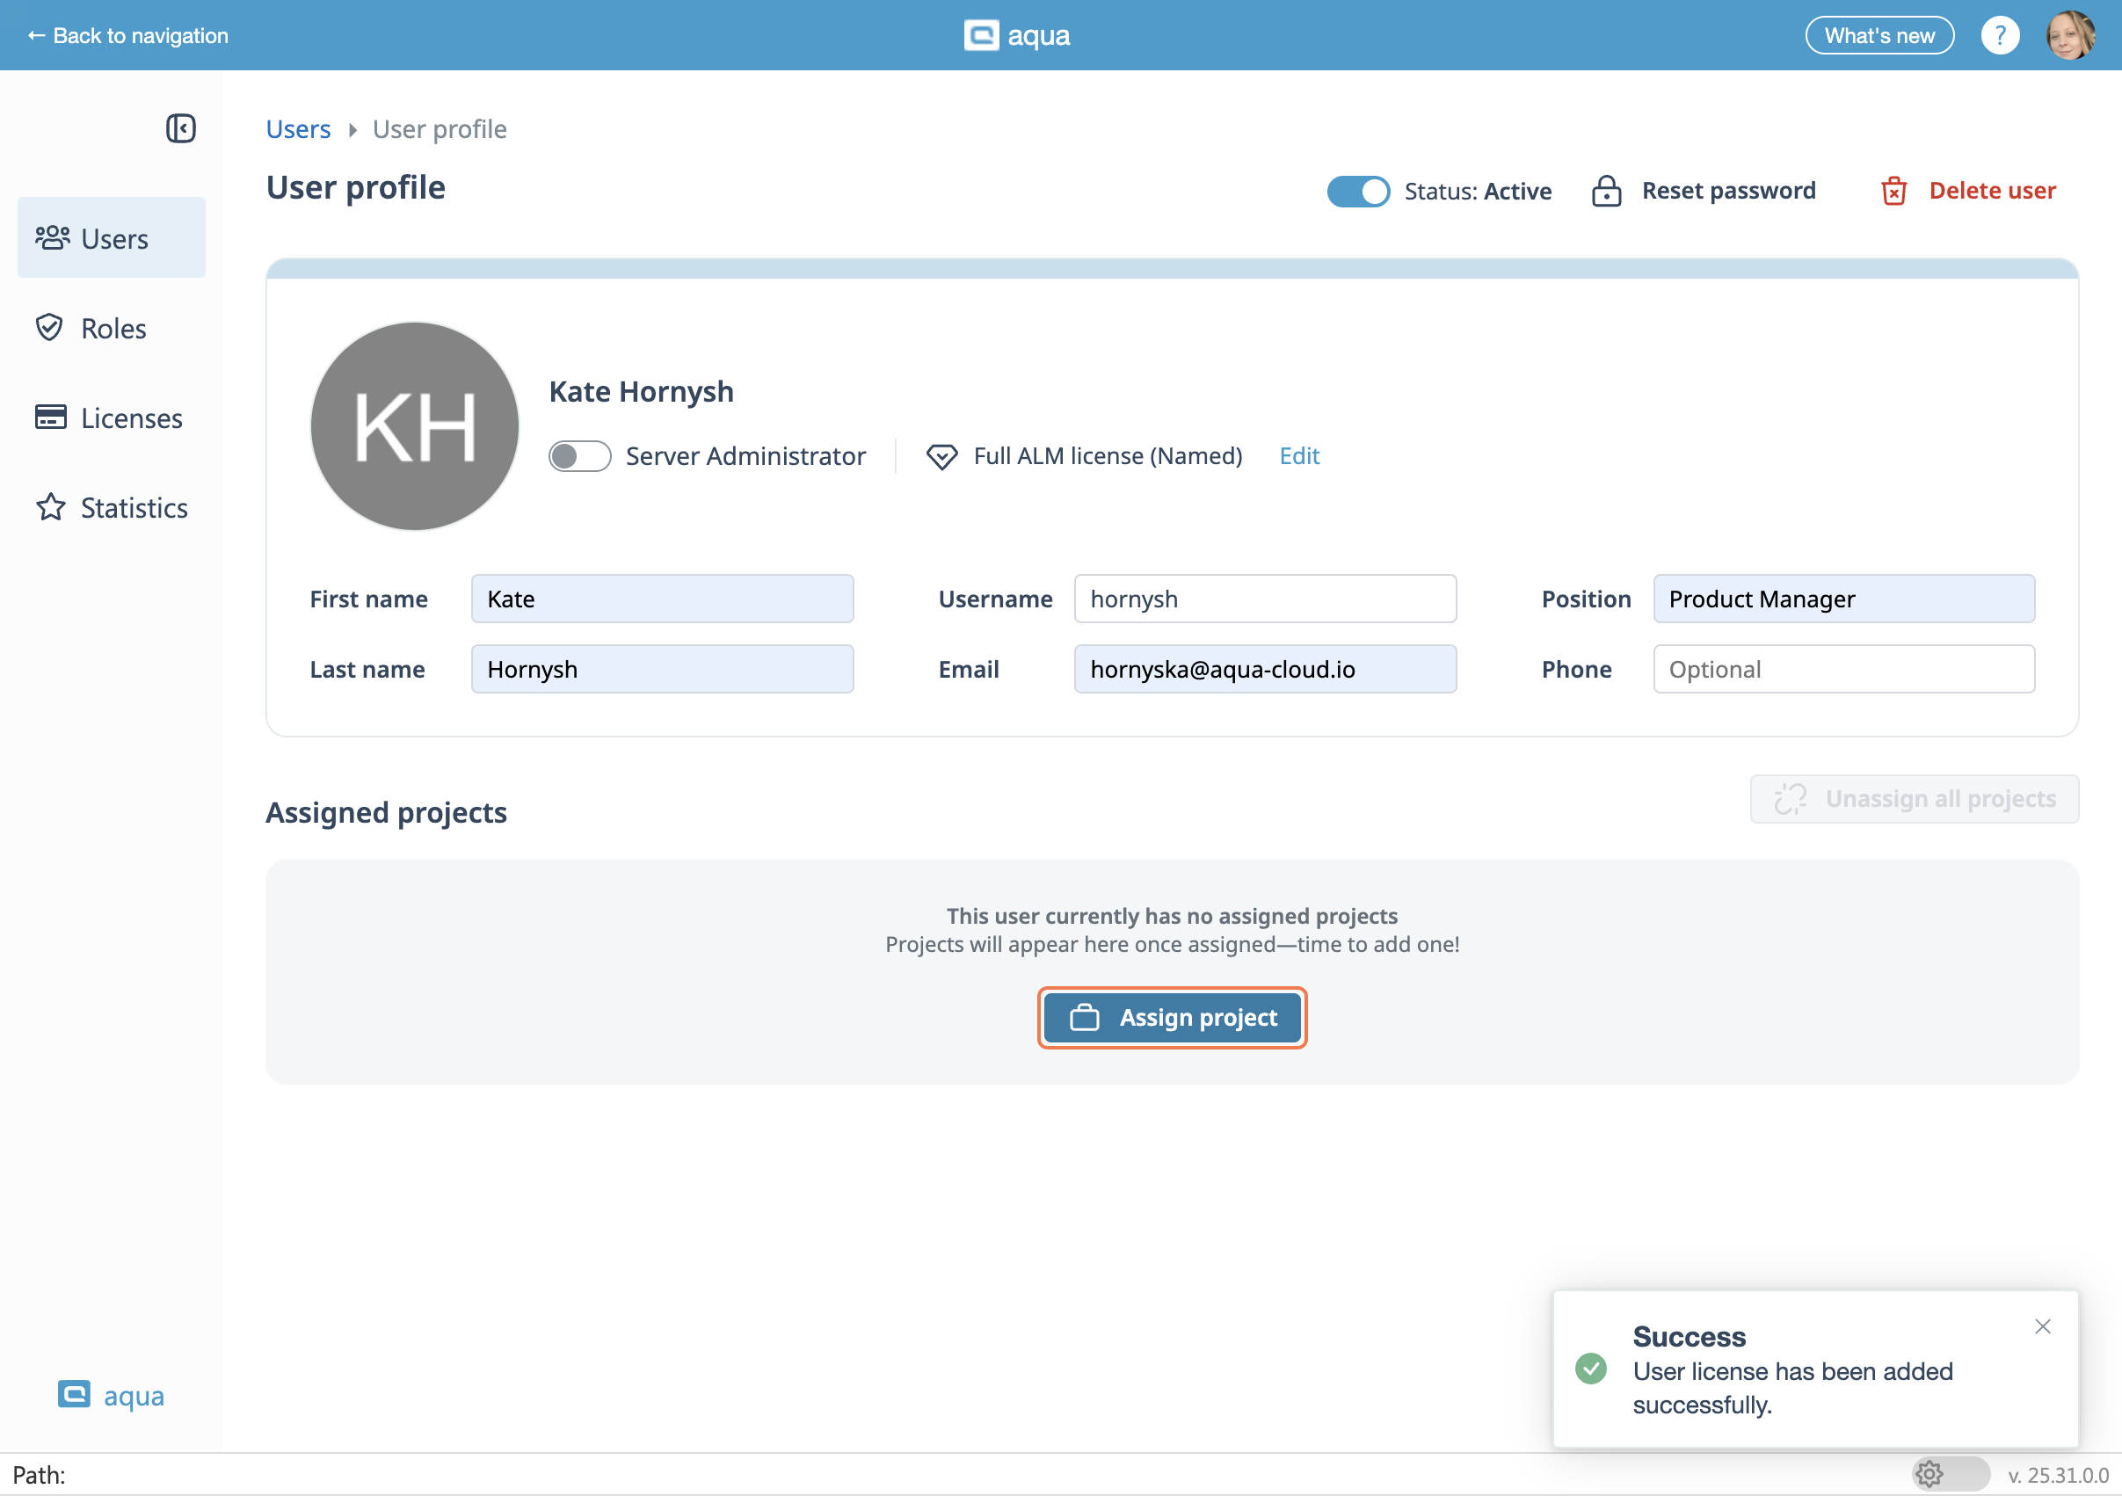The image size is (2122, 1496).
Task: Click the Reset password lock icon
Action: [x=1606, y=192]
